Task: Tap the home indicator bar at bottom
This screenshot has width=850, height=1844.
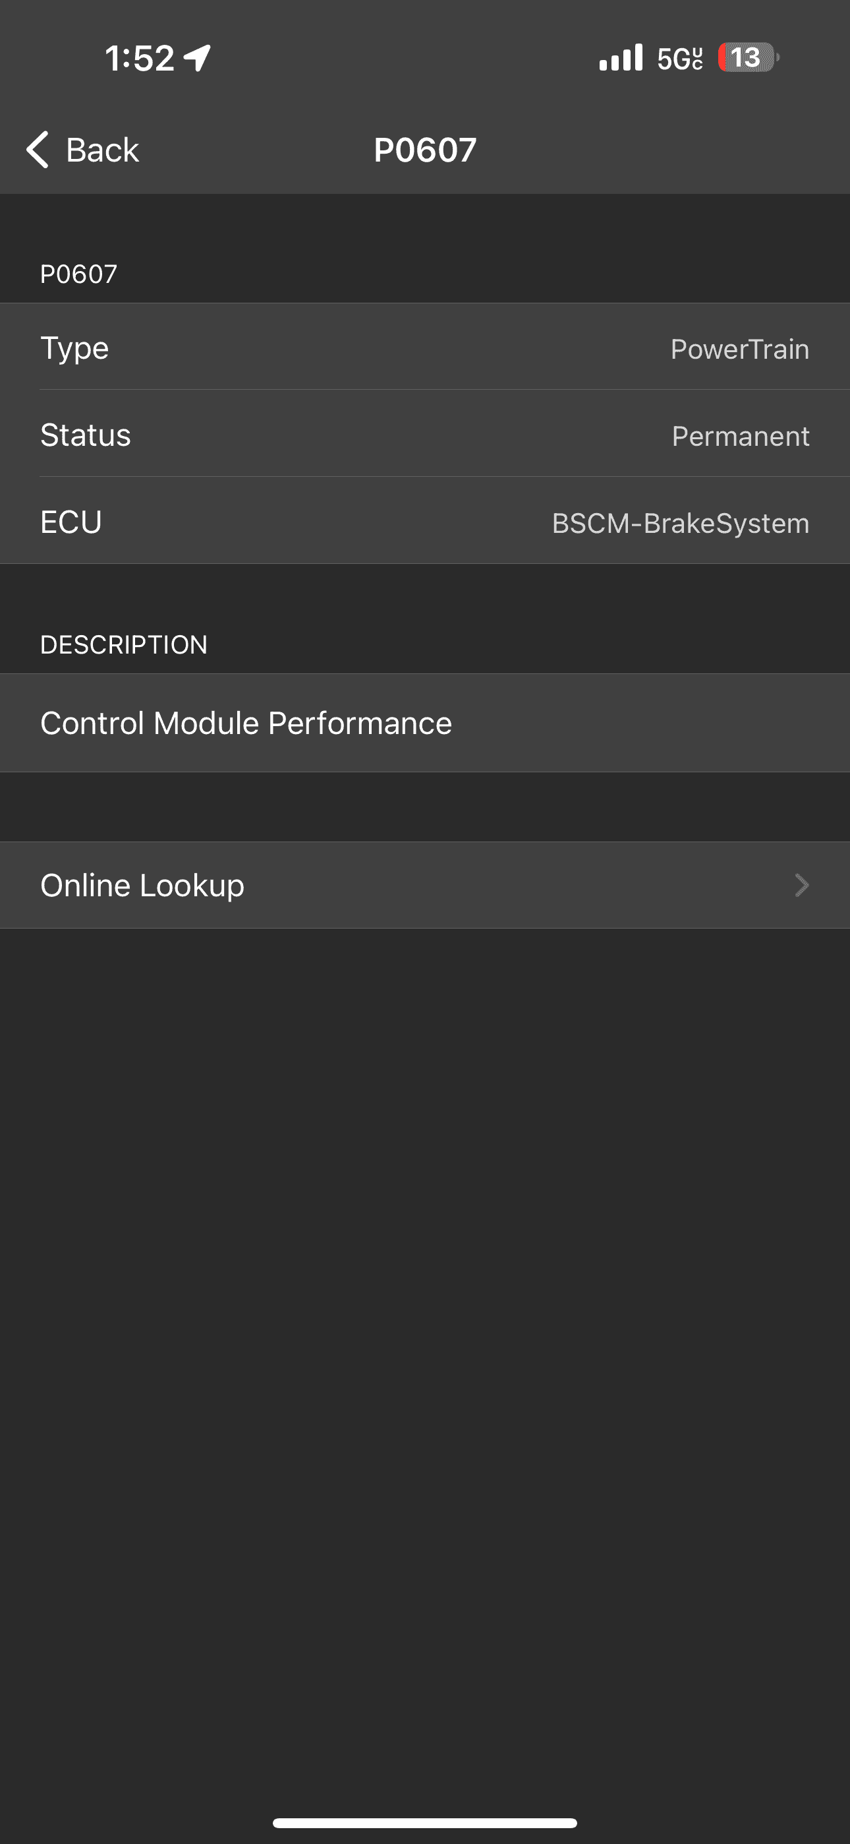Action: click(425, 1822)
